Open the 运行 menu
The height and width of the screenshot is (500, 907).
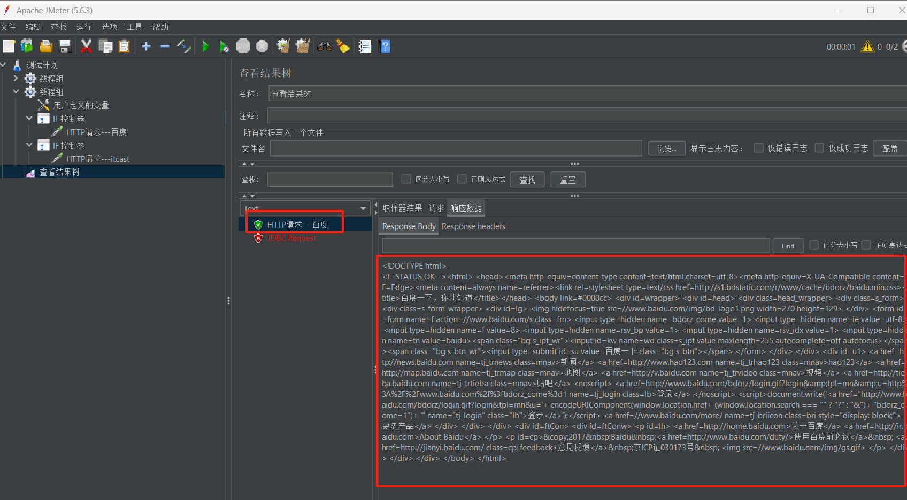84,27
